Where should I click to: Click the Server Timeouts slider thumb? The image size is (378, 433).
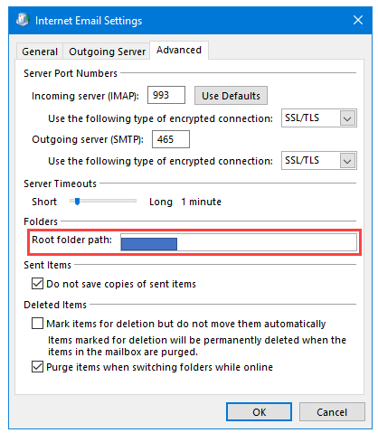[78, 202]
